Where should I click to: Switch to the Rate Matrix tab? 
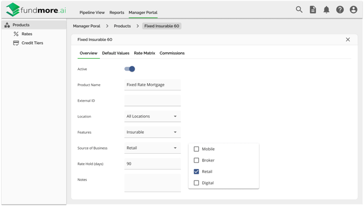click(x=145, y=53)
